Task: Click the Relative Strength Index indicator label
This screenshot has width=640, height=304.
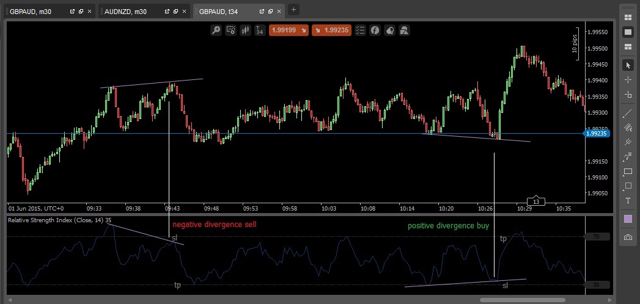Action: [59, 220]
